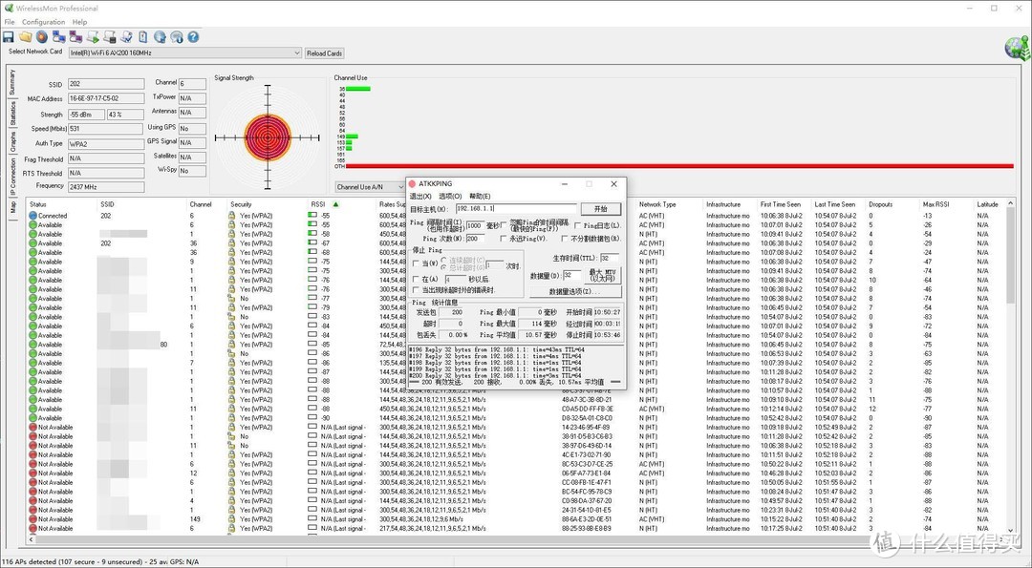The width and height of the screenshot is (1032, 568).
Task: Click the 数据量(D) field showing 32
Action: [x=572, y=275]
